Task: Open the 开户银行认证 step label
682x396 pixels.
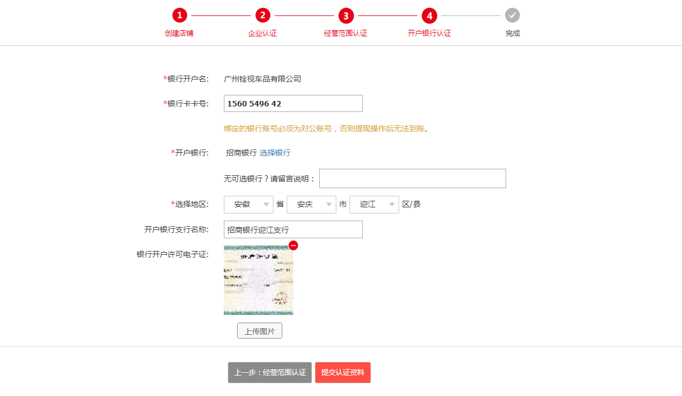Action: 429,33
